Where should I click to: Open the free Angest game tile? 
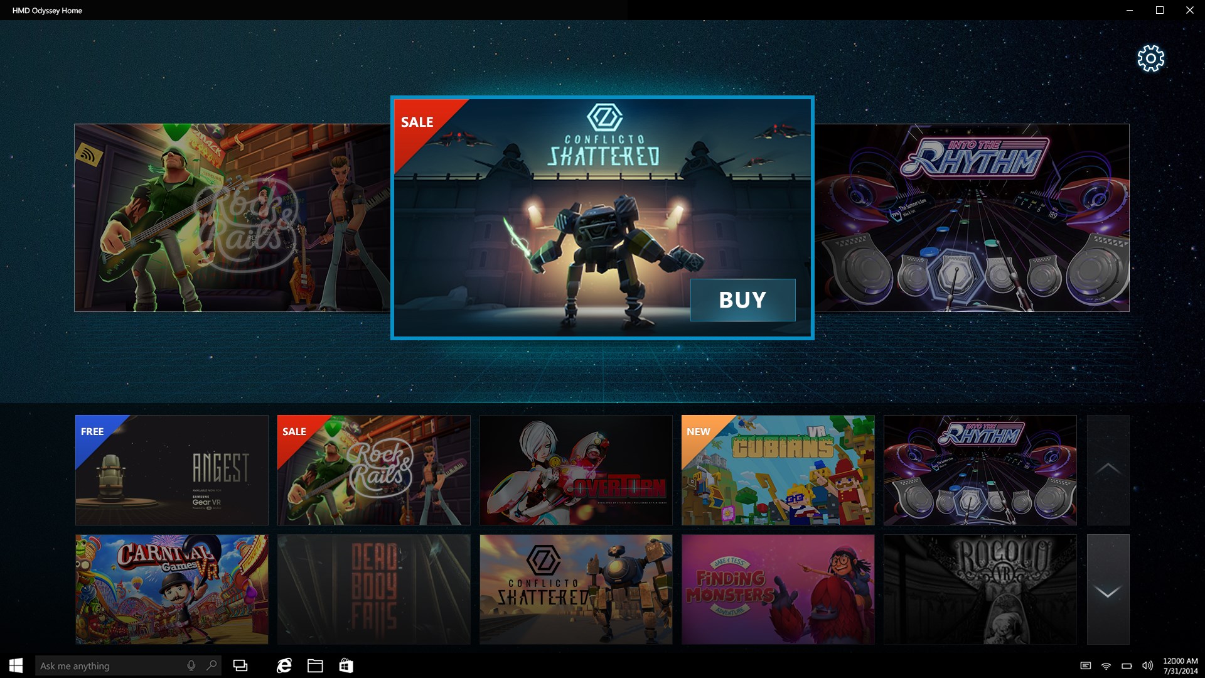[172, 470]
